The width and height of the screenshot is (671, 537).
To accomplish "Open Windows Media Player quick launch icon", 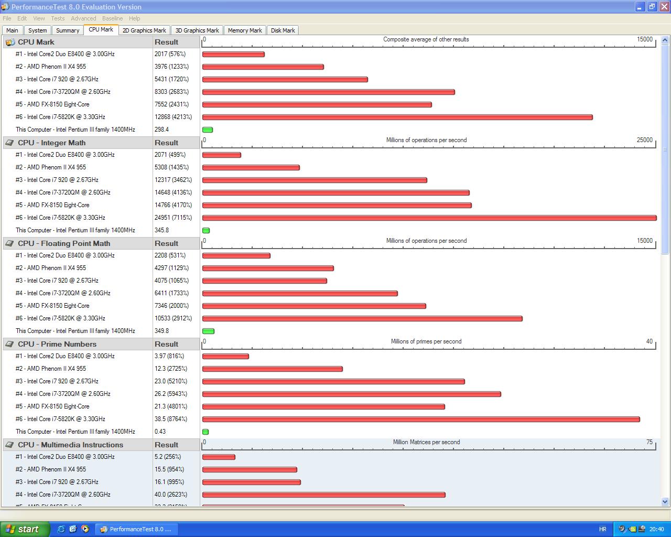I will [x=85, y=529].
